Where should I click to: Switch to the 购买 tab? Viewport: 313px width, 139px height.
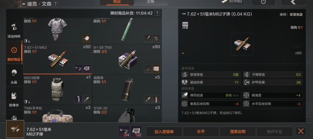117,2
